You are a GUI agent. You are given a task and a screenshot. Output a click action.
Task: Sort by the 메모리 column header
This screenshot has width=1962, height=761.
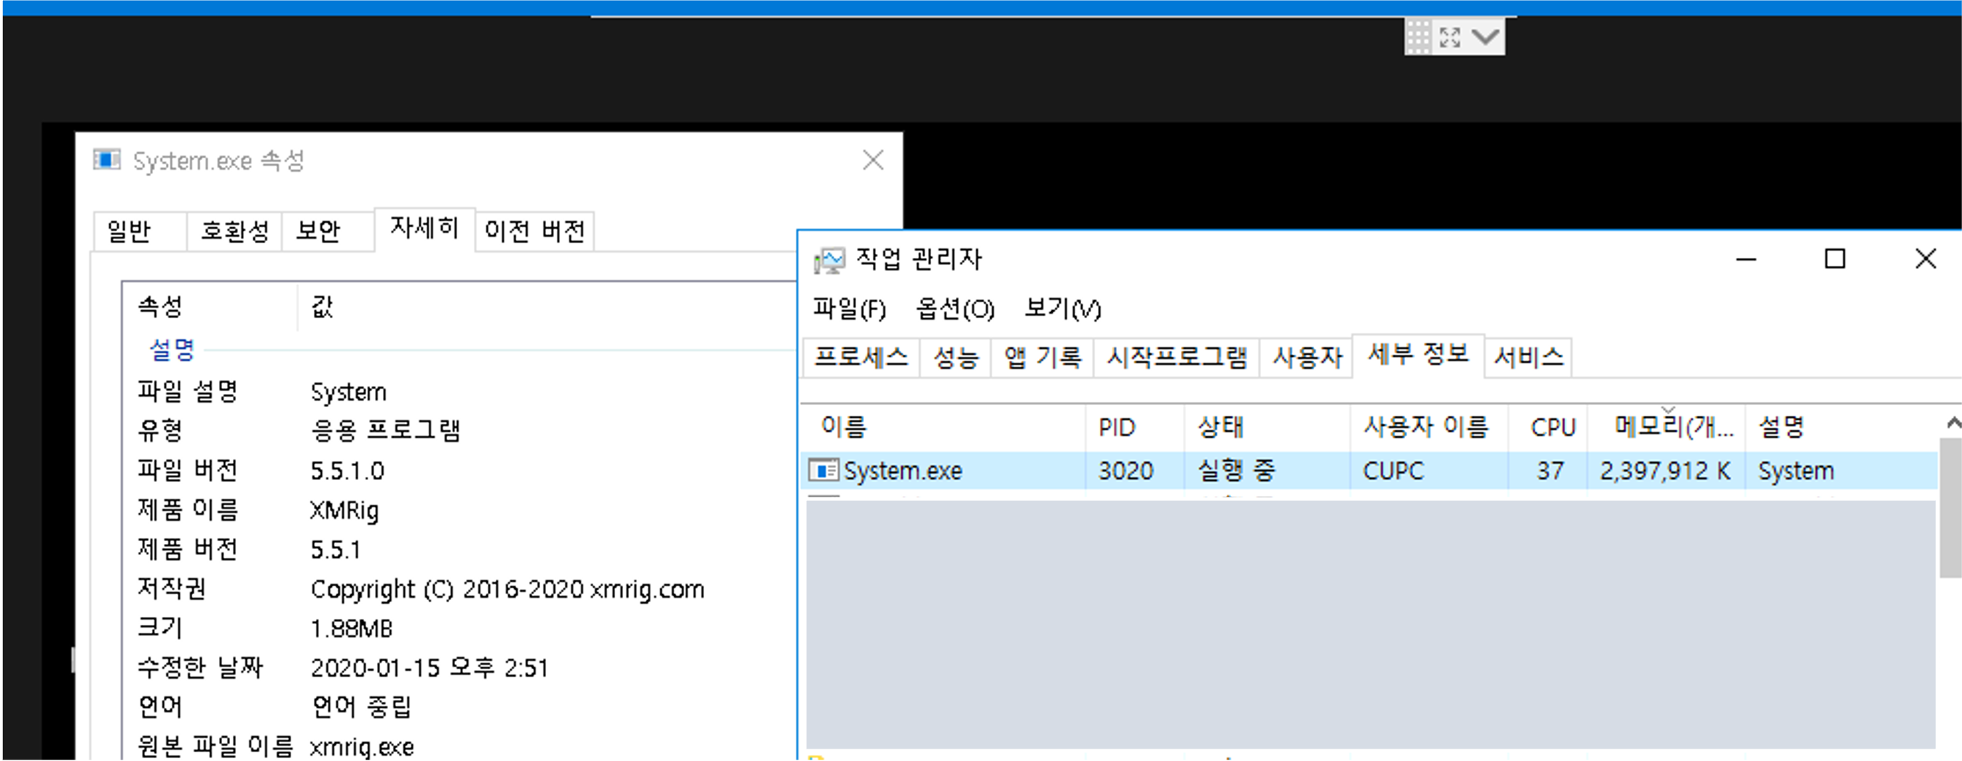[x=1666, y=427]
